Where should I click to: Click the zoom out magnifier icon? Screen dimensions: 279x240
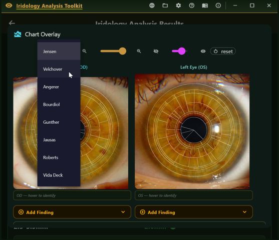(x=85, y=51)
